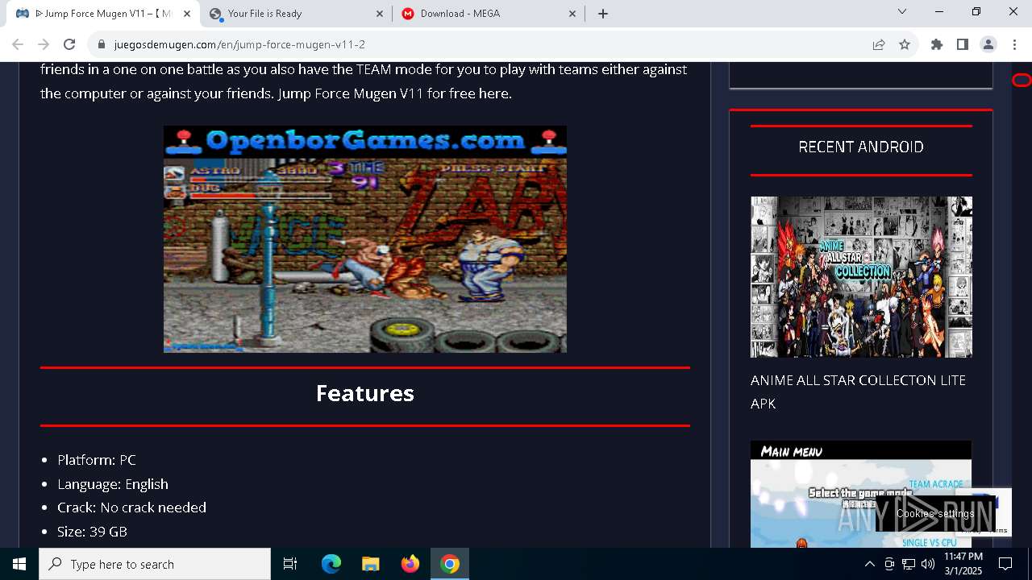This screenshot has height=580, width=1032.
Task: Bookmark this tab with the star icon
Action: [905, 44]
